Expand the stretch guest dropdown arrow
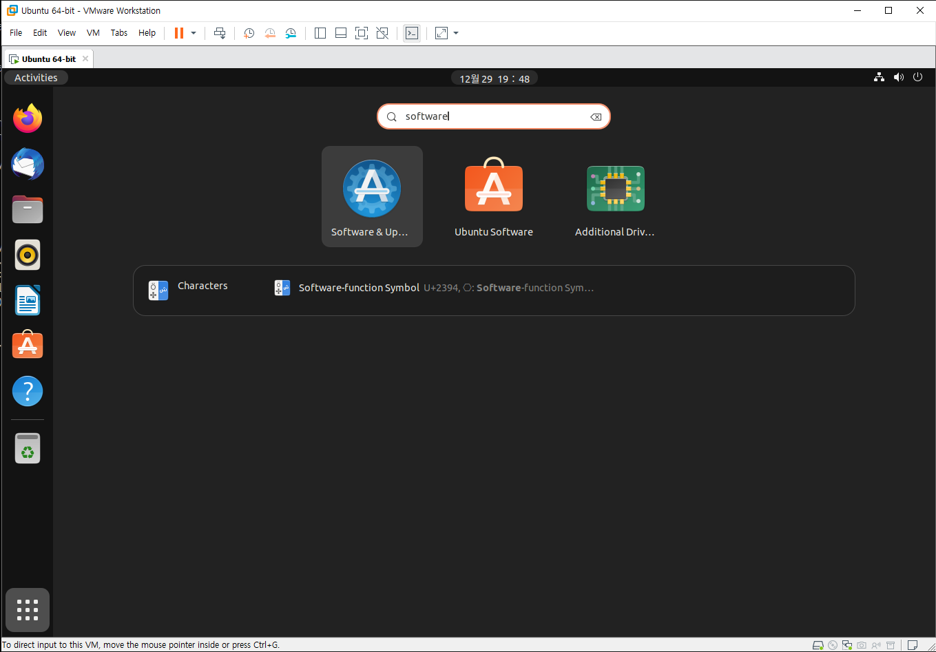 (456, 33)
